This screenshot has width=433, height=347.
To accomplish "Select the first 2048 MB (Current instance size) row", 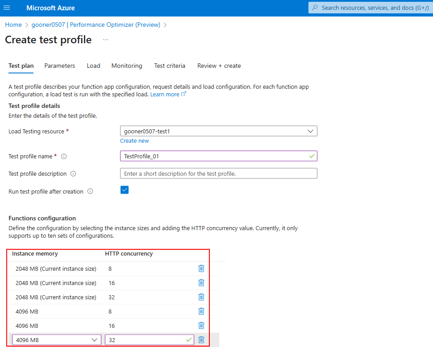I will pos(113,269).
